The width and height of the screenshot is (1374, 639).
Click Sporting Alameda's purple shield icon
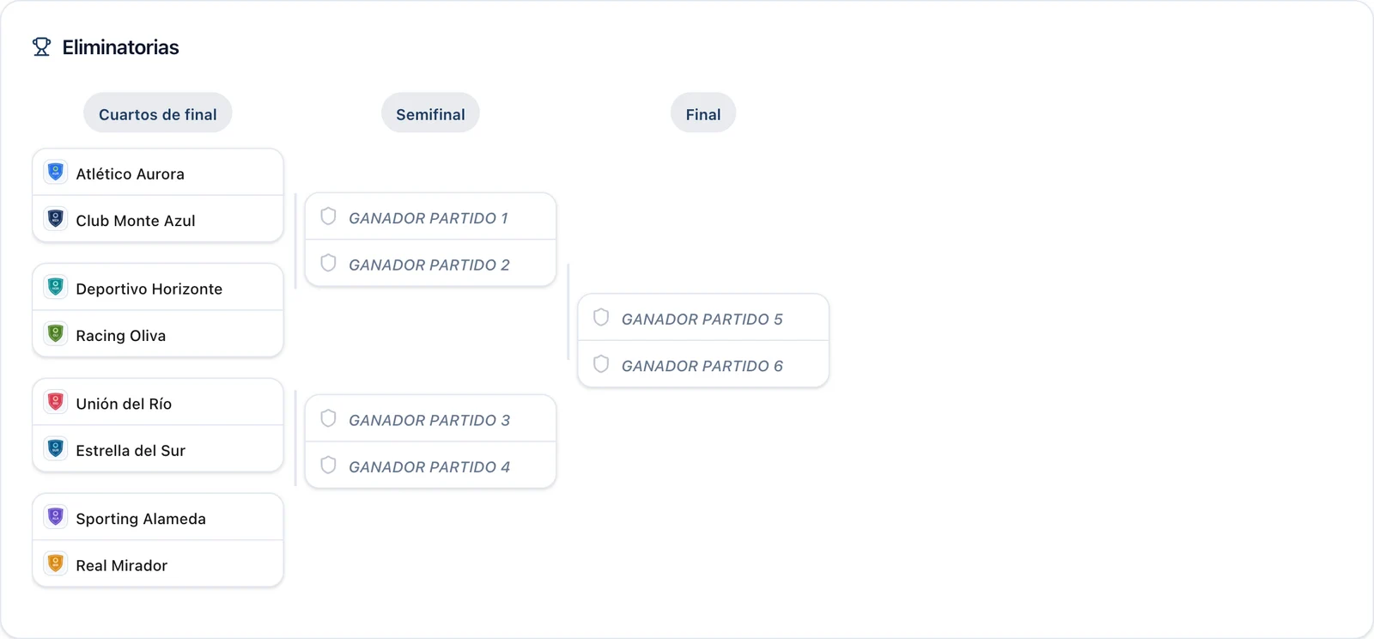tap(56, 517)
